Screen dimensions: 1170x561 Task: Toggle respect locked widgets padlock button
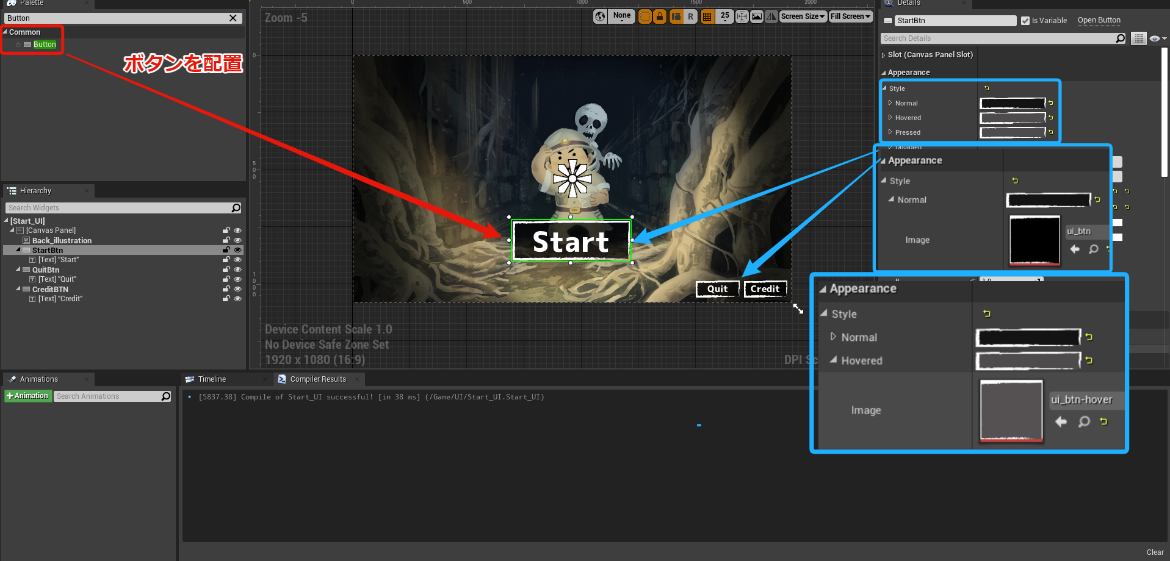660,16
